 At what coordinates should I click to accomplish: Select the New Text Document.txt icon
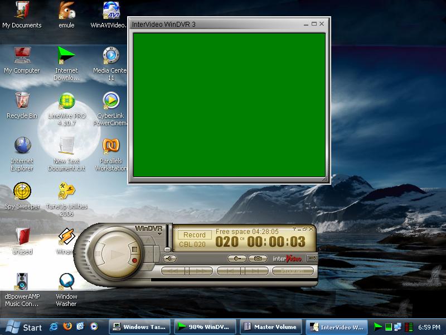(66, 154)
